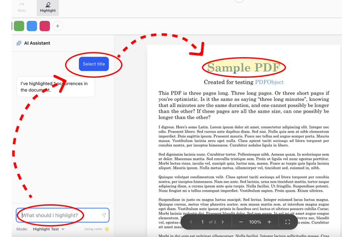Select the red highlight color
The height and width of the screenshot is (237, 342).
tap(44, 26)
